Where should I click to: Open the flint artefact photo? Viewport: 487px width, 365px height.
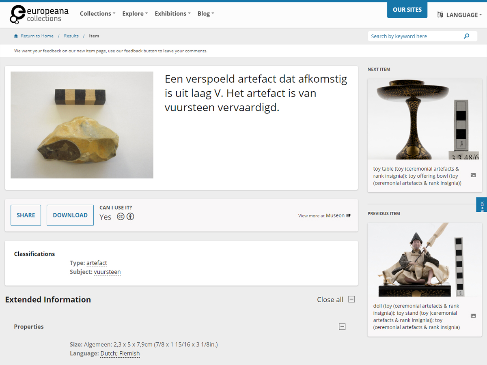pos(82,125)
